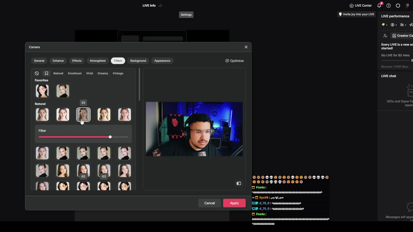The image size is (413, 232).
Task: Select the G3 filter thumbnail
Action: [104, 171]
